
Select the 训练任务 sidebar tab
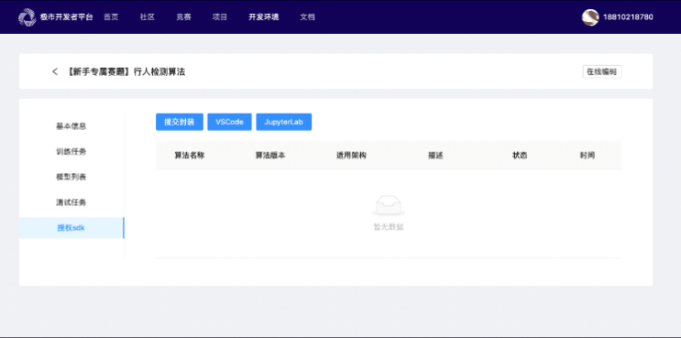point(71,151)
